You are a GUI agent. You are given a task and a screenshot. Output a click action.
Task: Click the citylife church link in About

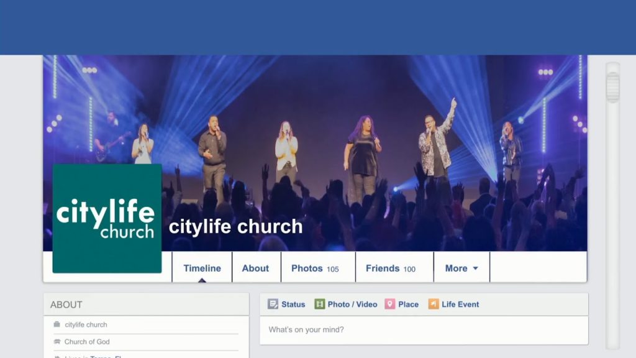click(x=86, y=324)
